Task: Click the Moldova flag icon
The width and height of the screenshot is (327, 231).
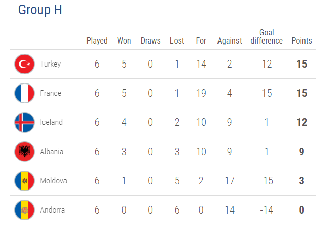Action: pyautogui.click(x=25, y=181)
